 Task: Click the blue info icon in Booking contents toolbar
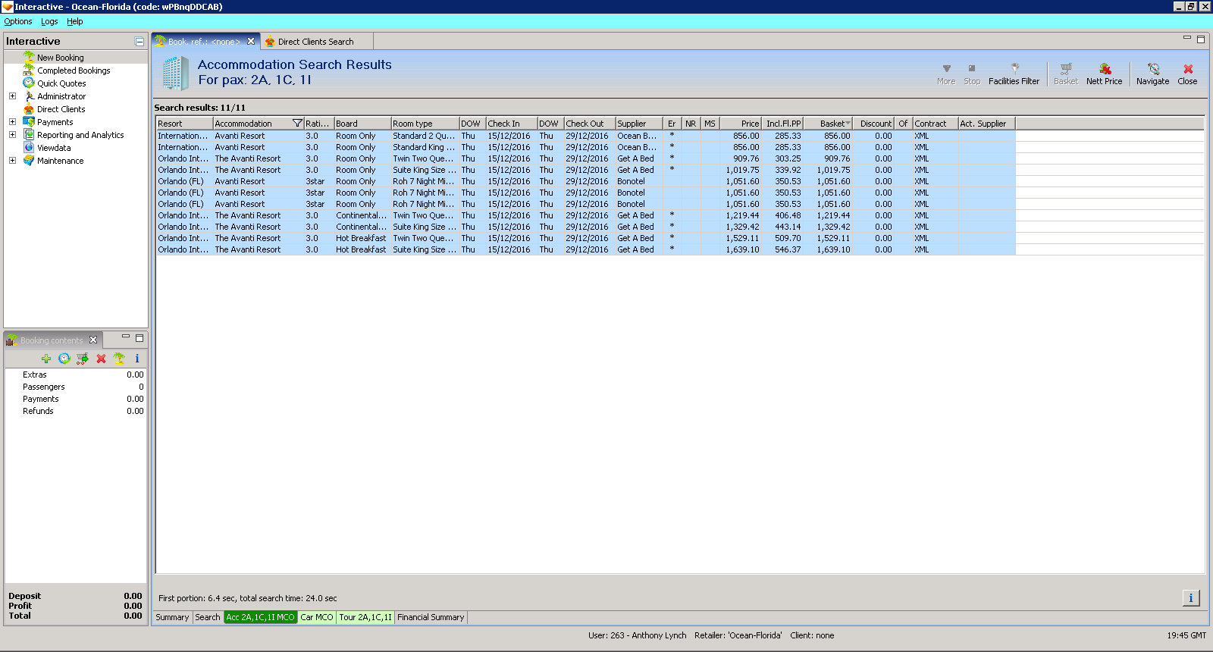coord(137,359)
